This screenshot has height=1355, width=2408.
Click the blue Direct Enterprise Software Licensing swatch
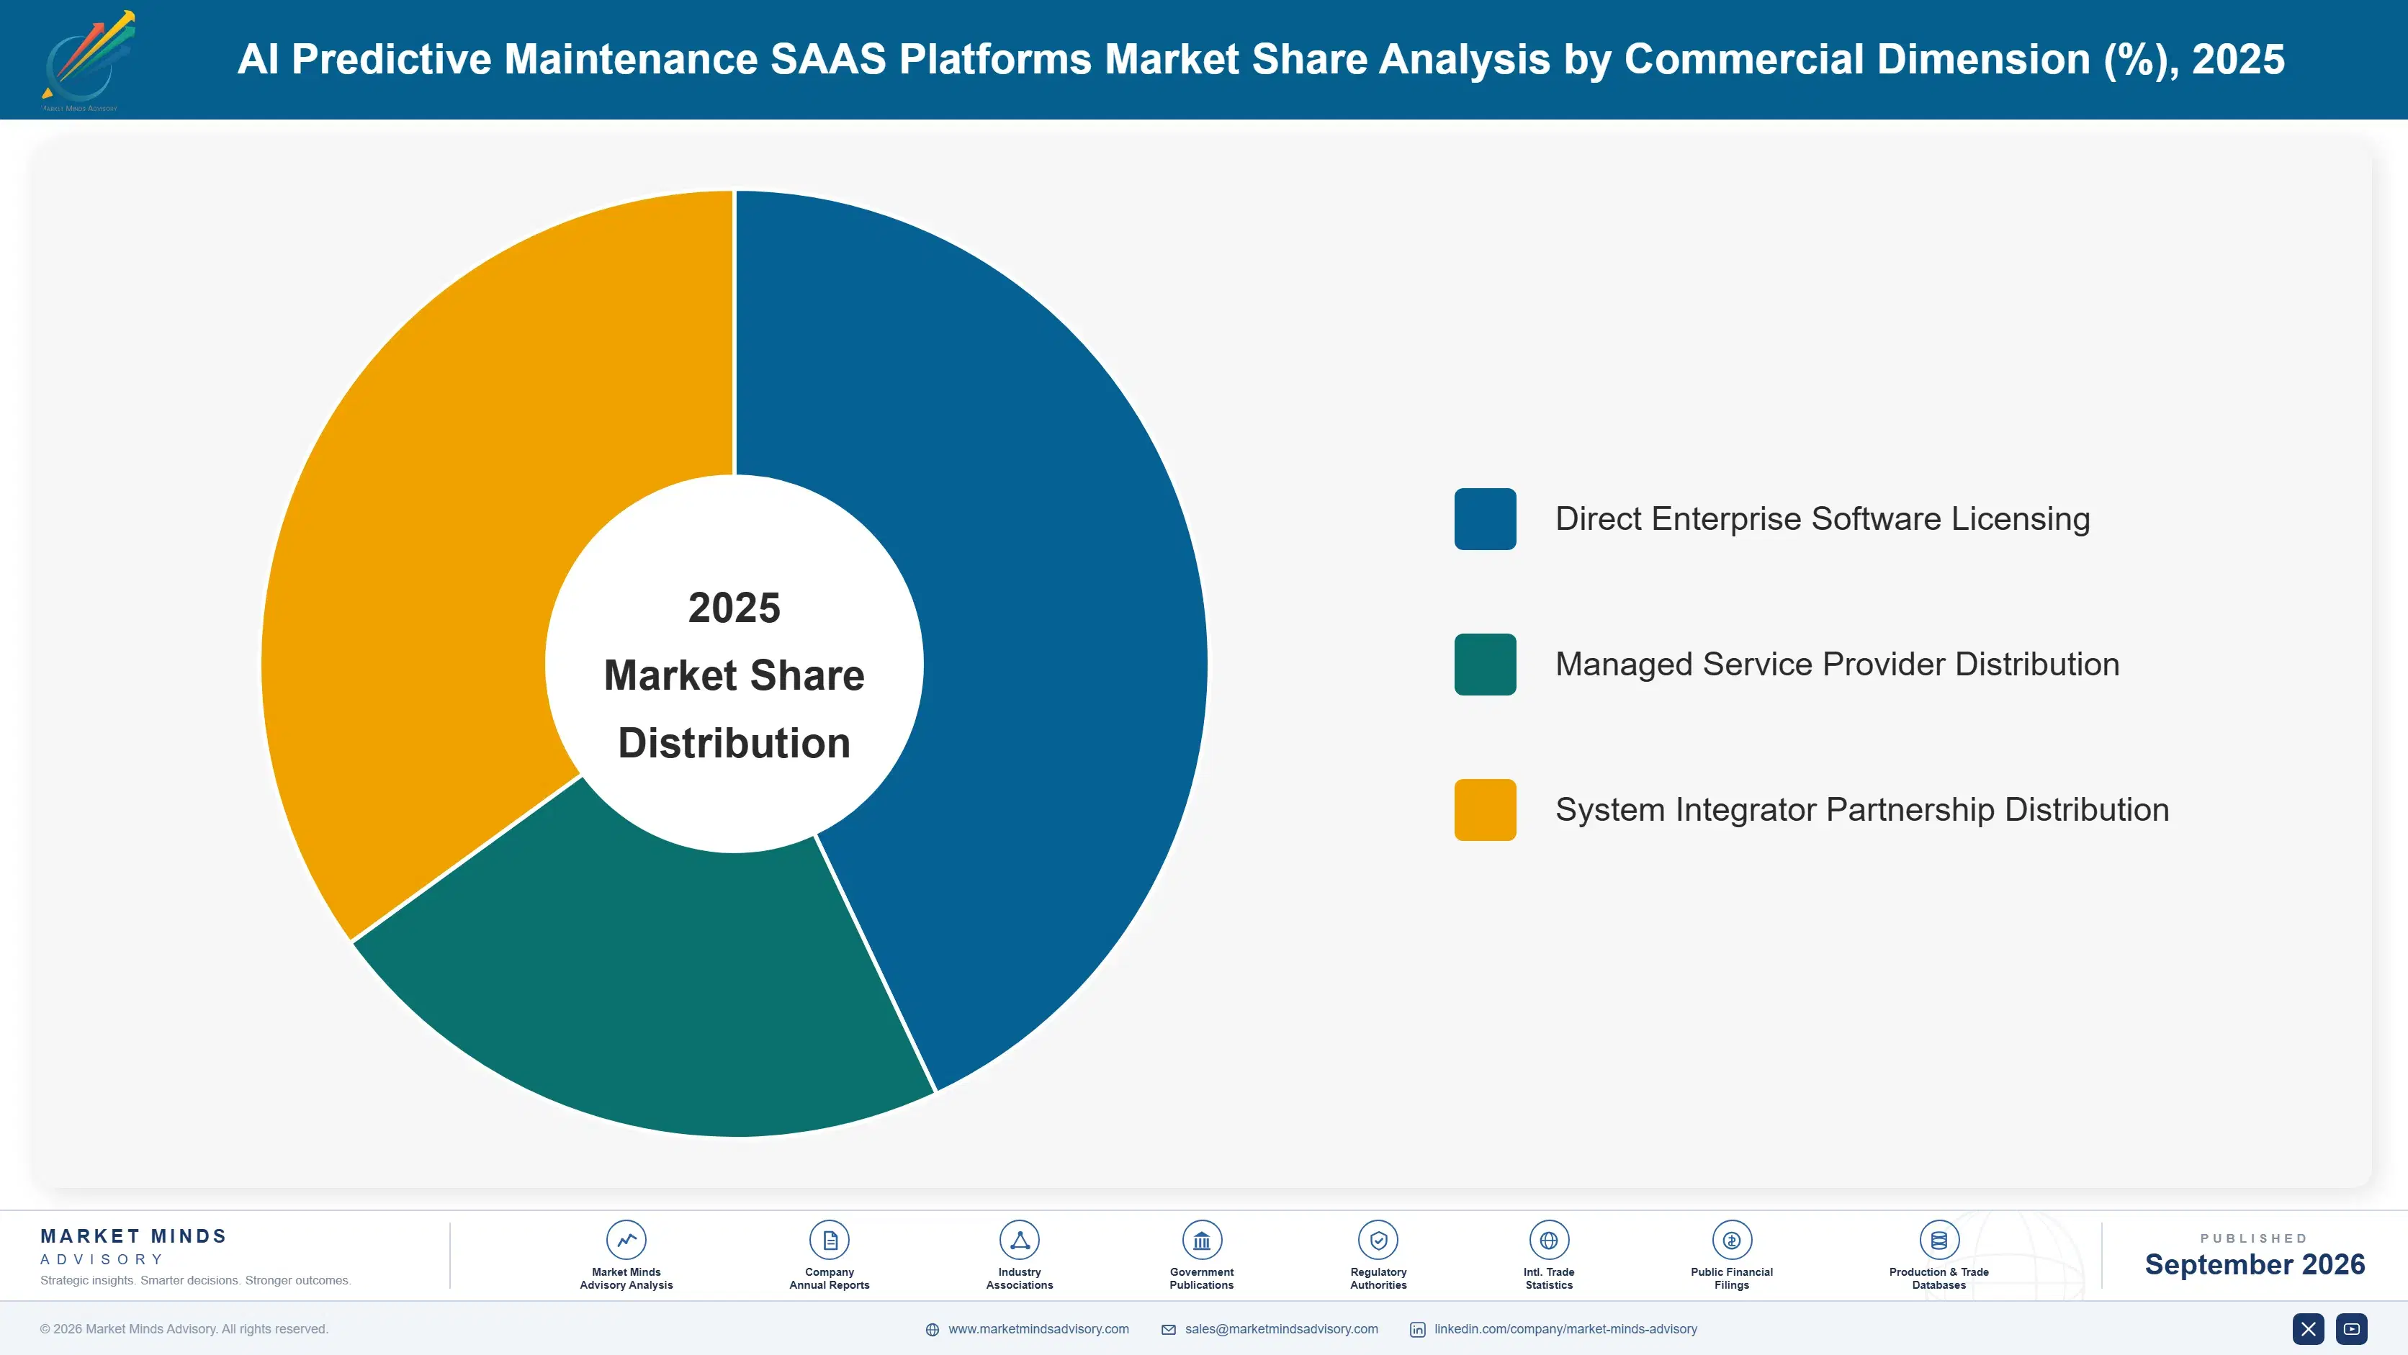coord(1484,518)
